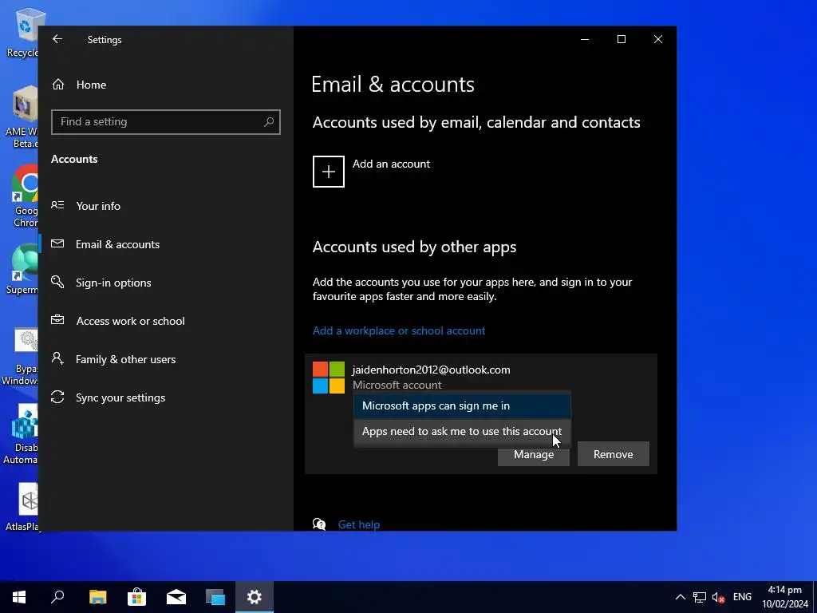Open the Get help link
This screenshot has width=817, height=613.
click(359, 524)
